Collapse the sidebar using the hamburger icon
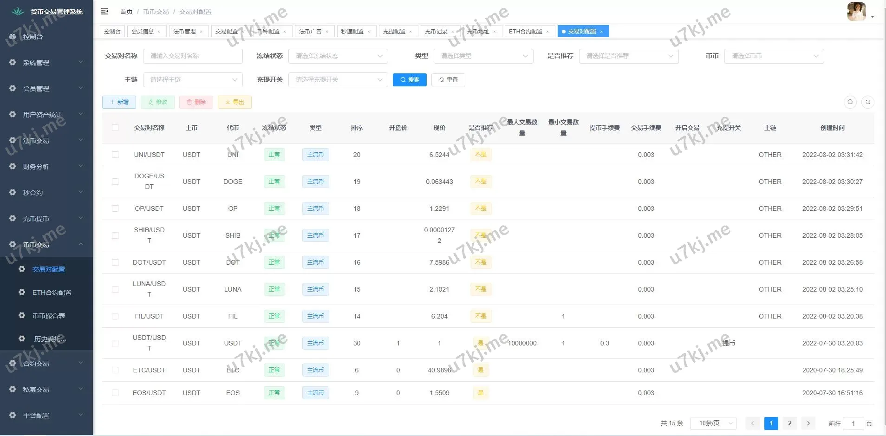Viewport: 886px width, 436px height. pos(104,11)
